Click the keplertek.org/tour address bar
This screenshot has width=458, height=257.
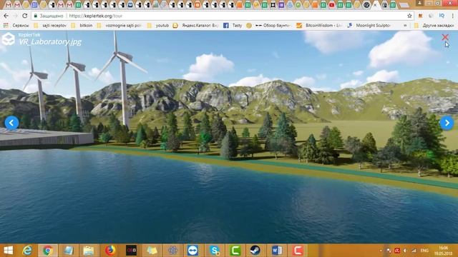click(222, 16)
